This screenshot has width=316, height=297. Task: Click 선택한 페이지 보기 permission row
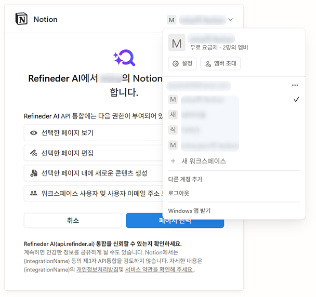click(93, 133)
